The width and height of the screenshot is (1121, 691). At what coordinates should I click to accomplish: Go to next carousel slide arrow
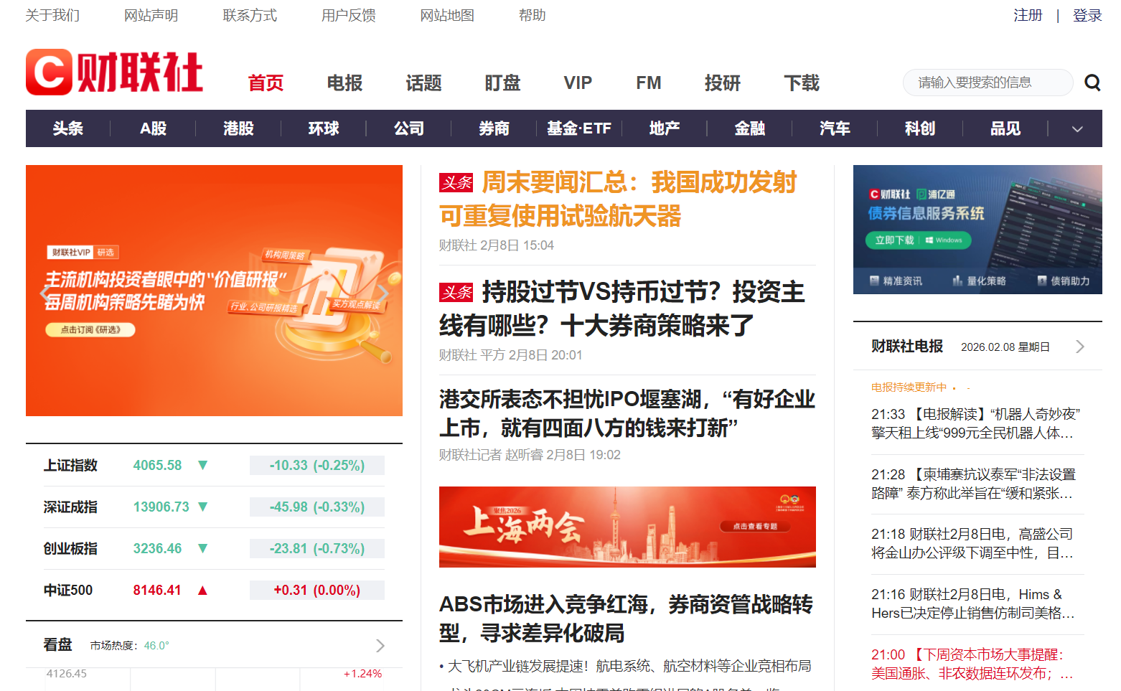(383, 293)
